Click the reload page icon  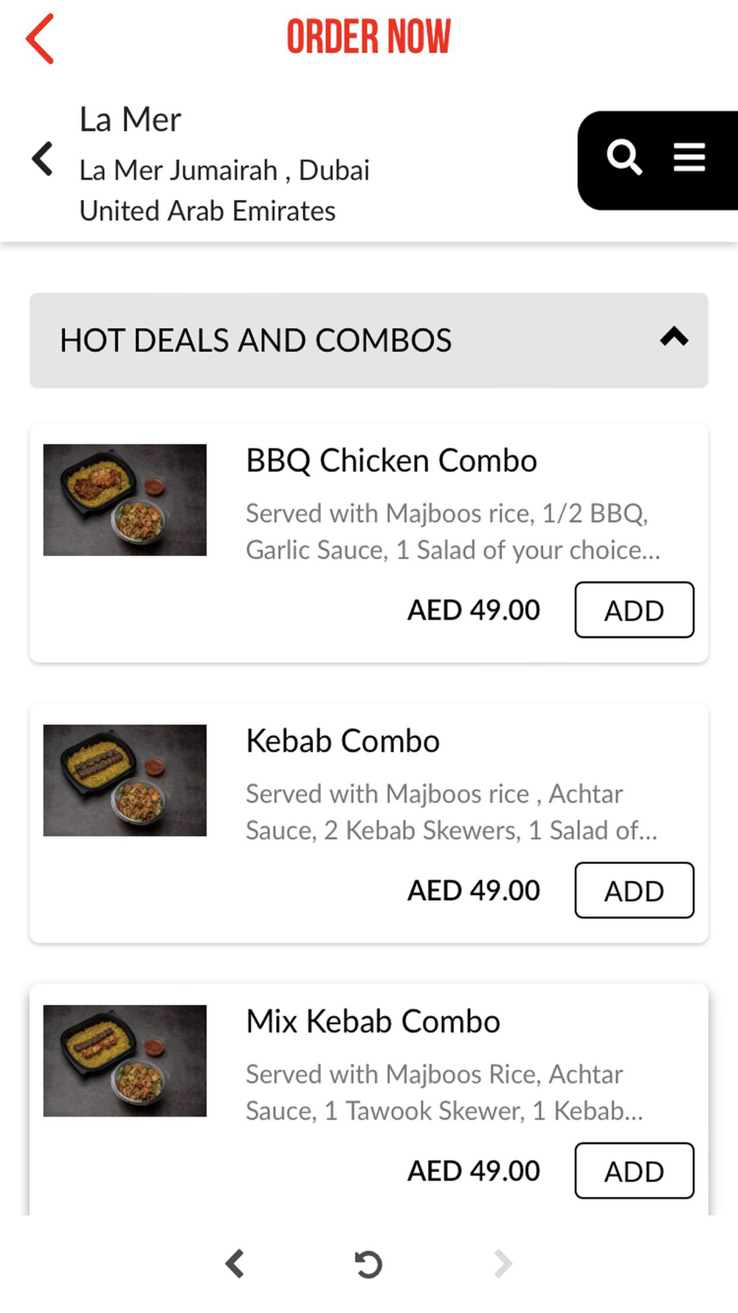(368, 1264)
